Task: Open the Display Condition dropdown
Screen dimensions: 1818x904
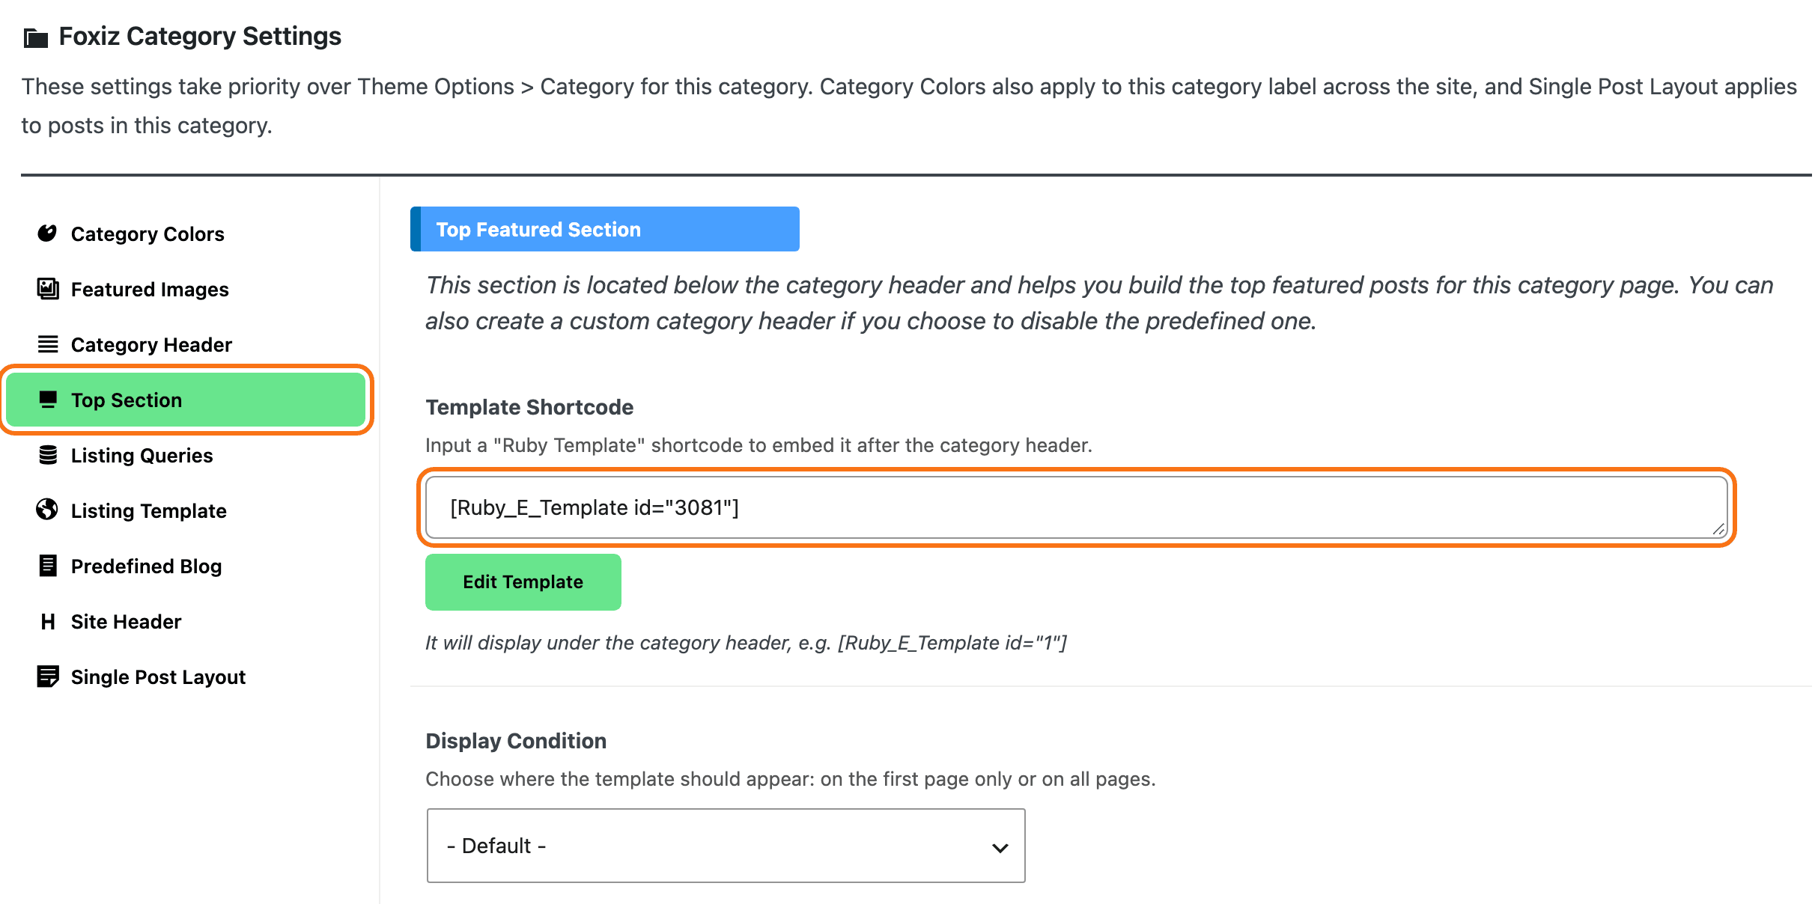Action: (x=726, y=846)
